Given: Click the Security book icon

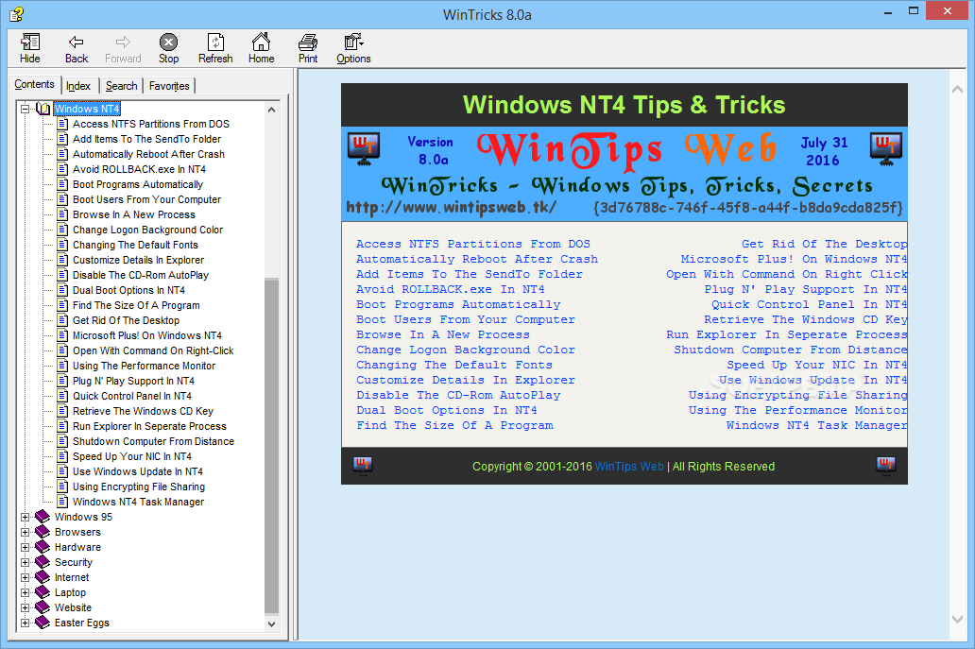Looking at the screenshot, I should click(x=43, y=562).
